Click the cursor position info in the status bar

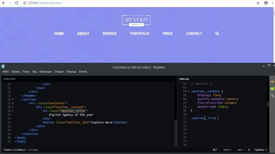[x=21, y=150]
